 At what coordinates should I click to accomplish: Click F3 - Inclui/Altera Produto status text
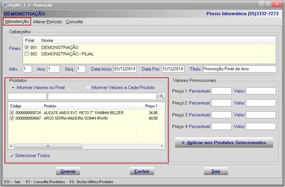pos(91,182)
